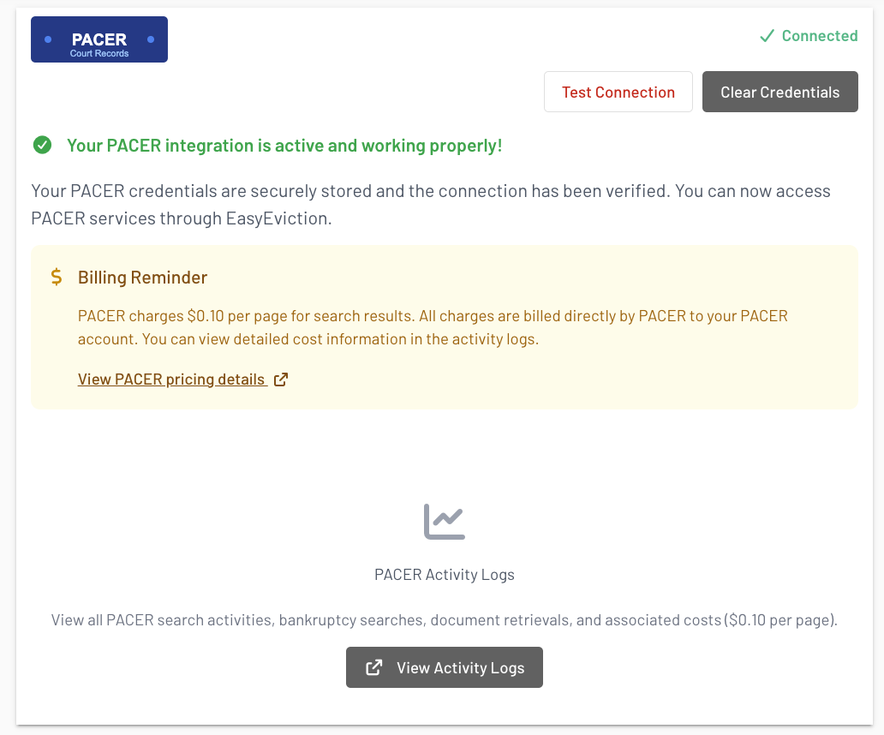Click the external link icon after pricing details

281,379
